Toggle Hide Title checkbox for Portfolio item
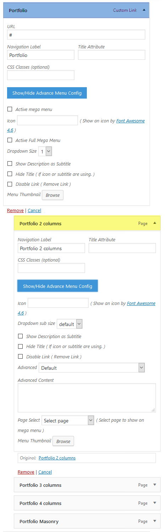 coord(10,174)
